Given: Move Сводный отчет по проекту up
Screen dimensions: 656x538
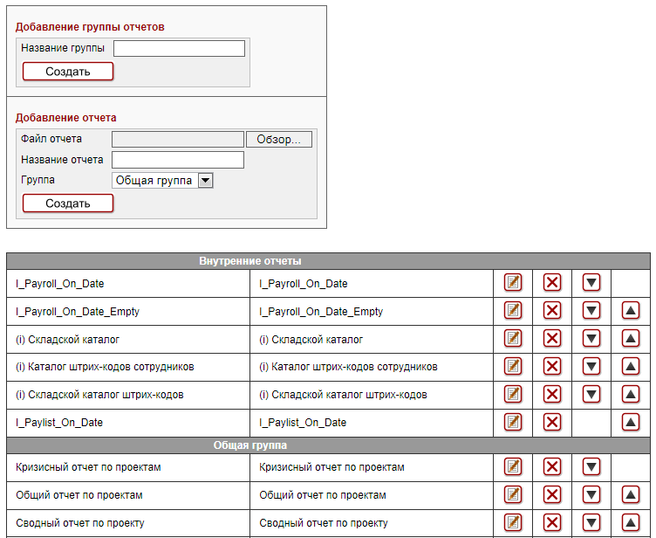Looking at the screenshot, I should 631,522.
